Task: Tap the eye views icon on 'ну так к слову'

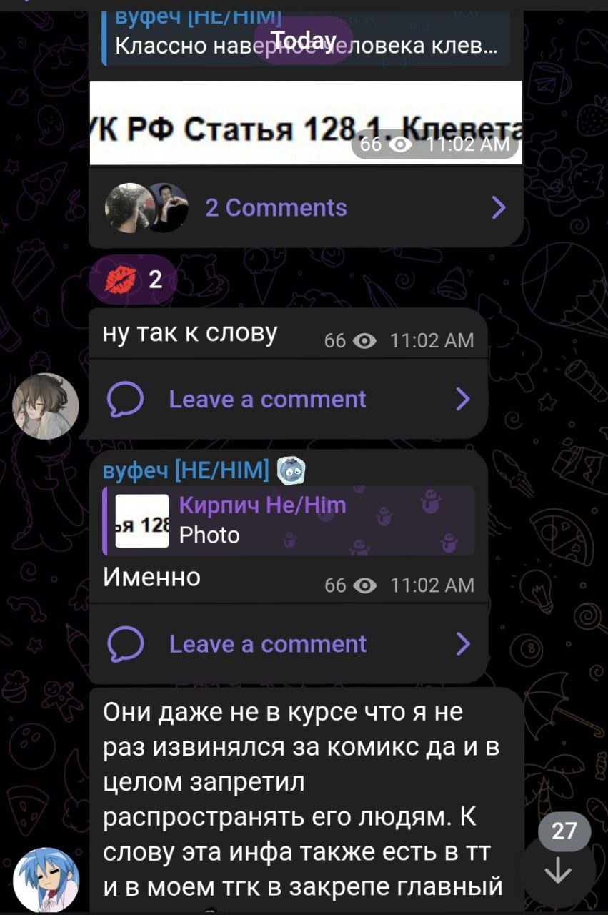Action: click(x=365, y=341)
